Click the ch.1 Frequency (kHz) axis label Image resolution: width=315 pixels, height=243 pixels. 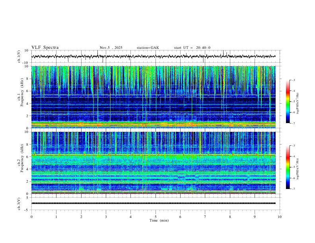(22, 93)
